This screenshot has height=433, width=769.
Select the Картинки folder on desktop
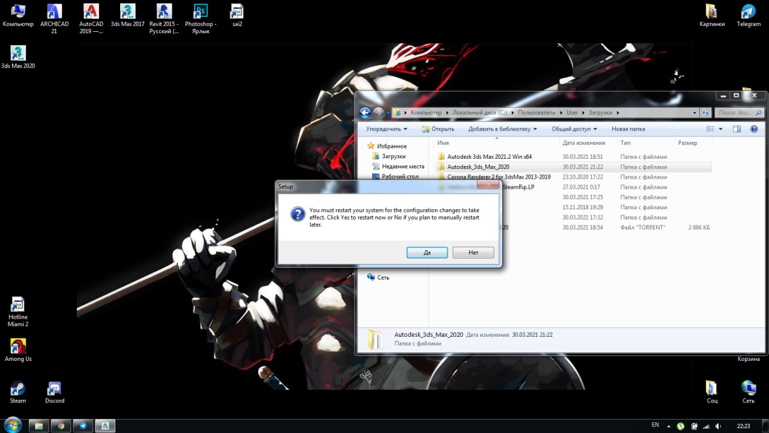(x=712, y=16)
